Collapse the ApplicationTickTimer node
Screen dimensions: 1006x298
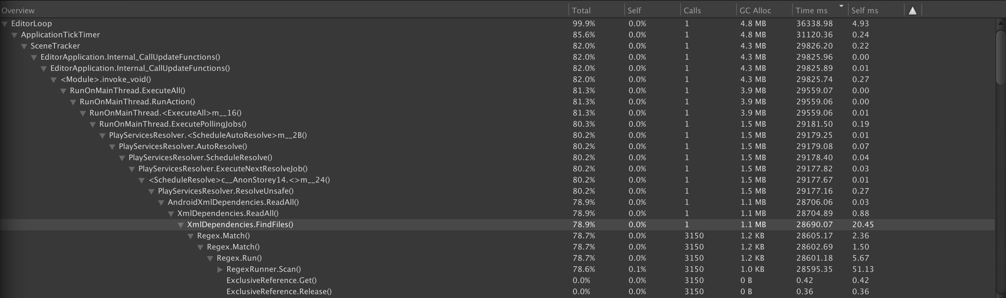click(14, 35)
